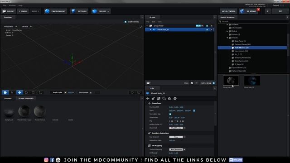Open the Aux Channel None dropdown
Viewport: 290px width, 163px height.
[x=177, y=137]
